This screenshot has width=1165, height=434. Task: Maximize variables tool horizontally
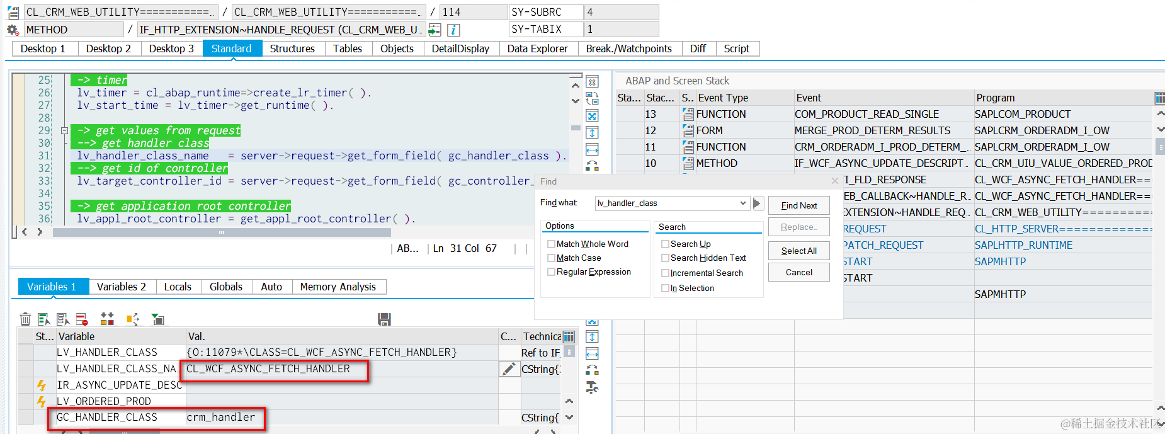tap(592, 353)
